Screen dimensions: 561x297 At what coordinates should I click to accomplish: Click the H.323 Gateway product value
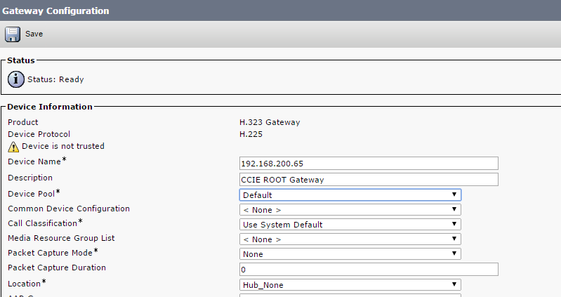pos(270,122)
